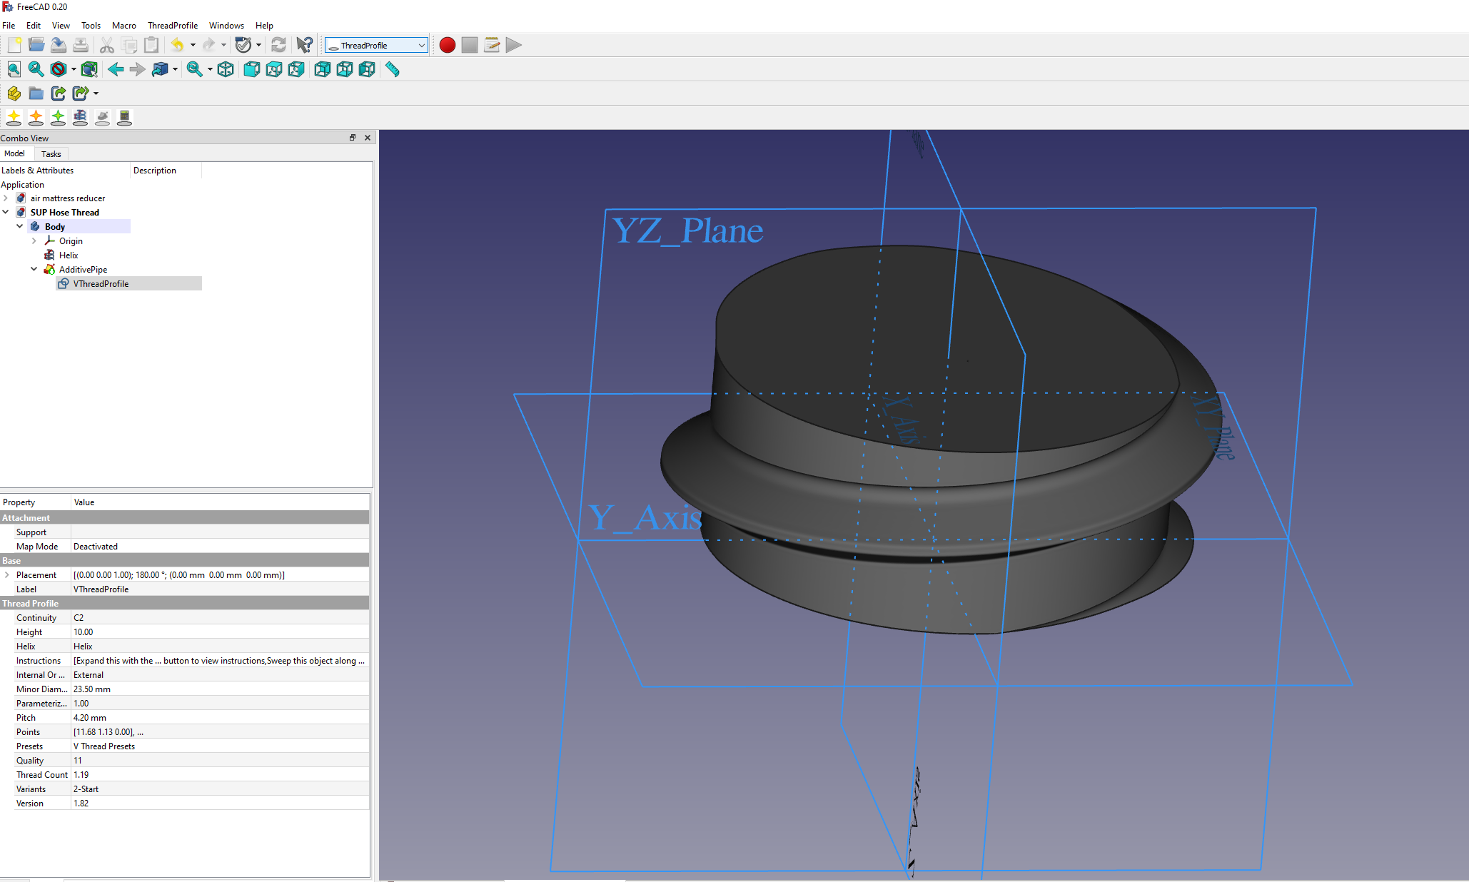This screenshot has height=882, width=1469.
Task: Switch to front view cube icon
Action: pos(251,69)
